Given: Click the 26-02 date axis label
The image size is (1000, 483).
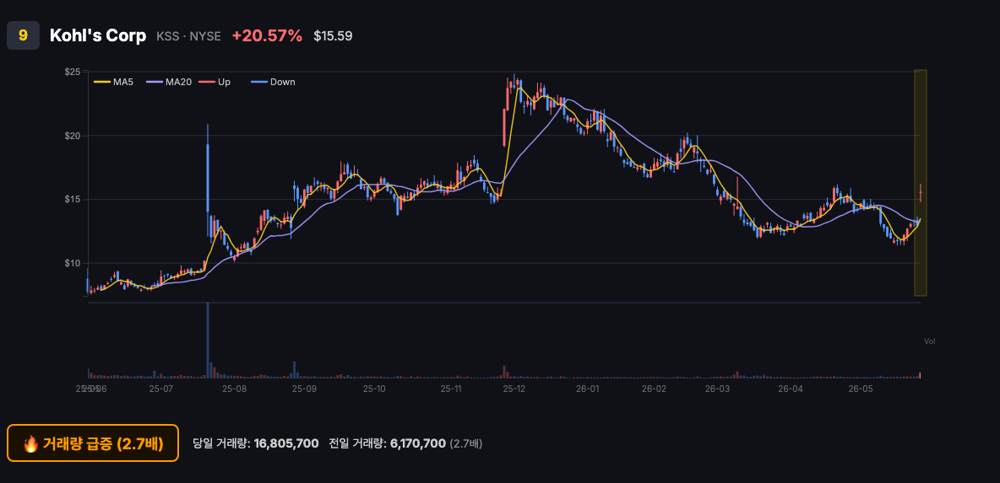Looking at the screenshot, I should [654, 389].
